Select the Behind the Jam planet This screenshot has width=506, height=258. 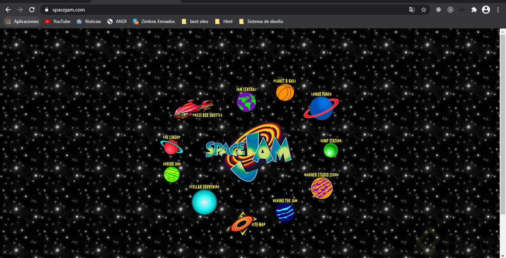pos(285,212)
